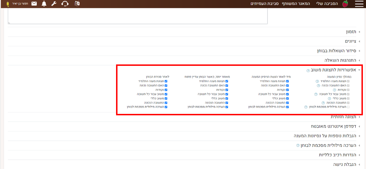The image size is (366, 169).
Task: Click the strawberry logo icon
Action: point(345,4)
